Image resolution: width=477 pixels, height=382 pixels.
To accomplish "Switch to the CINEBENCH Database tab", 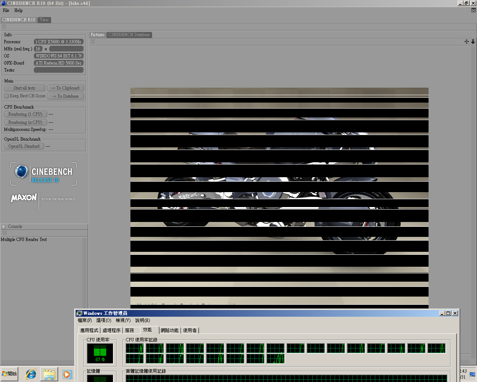I will 129,35.
